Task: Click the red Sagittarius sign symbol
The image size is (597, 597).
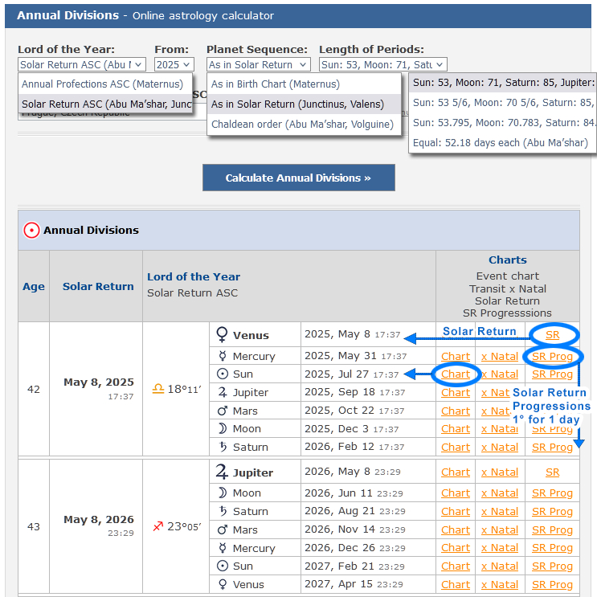Action: tap(157, 527)
